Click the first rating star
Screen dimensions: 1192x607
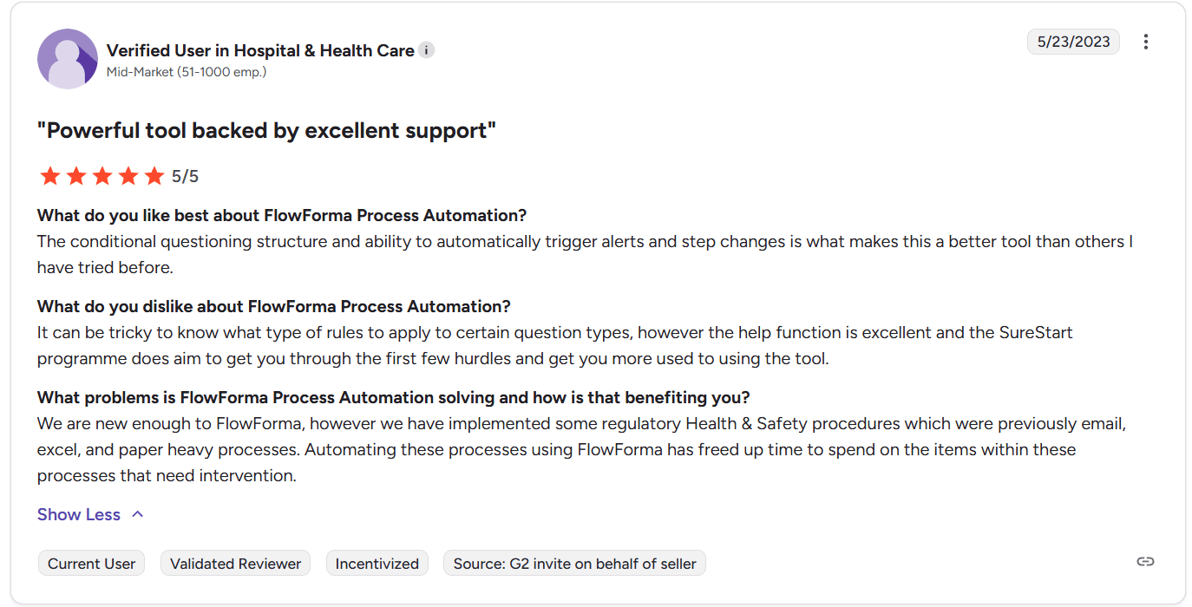click(x=50, y=177)
